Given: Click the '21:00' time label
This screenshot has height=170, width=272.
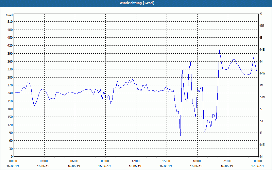Looking at the screenshot, I should click(227, 161).
